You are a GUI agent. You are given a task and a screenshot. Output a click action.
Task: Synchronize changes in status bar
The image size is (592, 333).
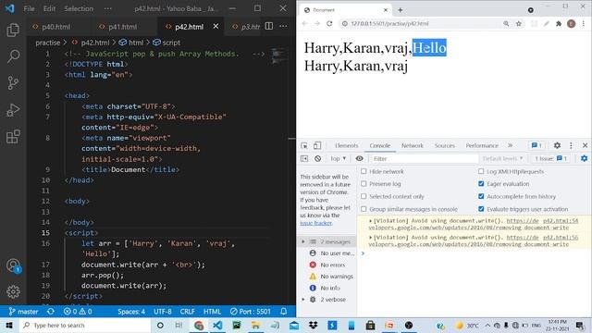[51, 312]
